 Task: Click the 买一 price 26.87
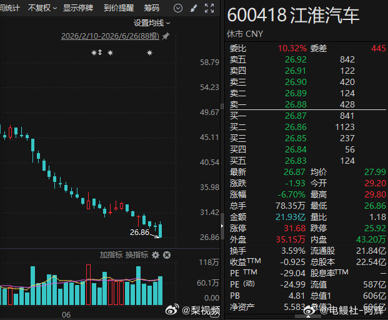tap(296, 116)
